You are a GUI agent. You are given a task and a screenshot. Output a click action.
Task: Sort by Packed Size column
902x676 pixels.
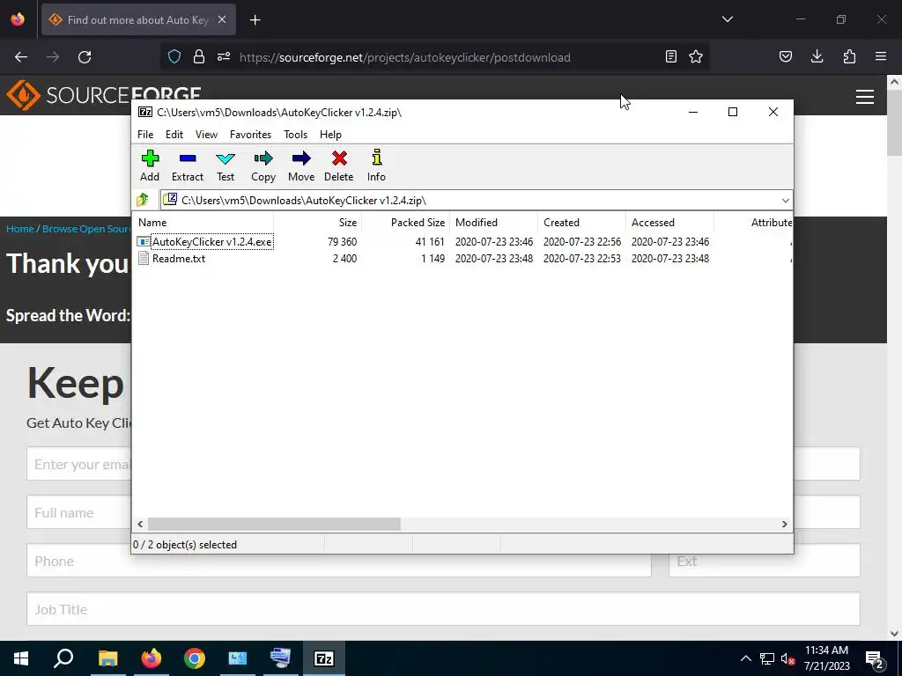pos(405,223)
